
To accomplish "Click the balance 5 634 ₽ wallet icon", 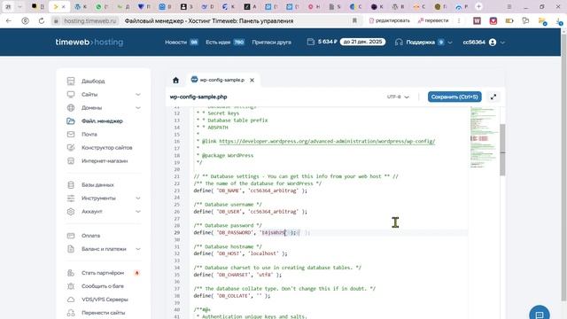I will tap(311, 42).
